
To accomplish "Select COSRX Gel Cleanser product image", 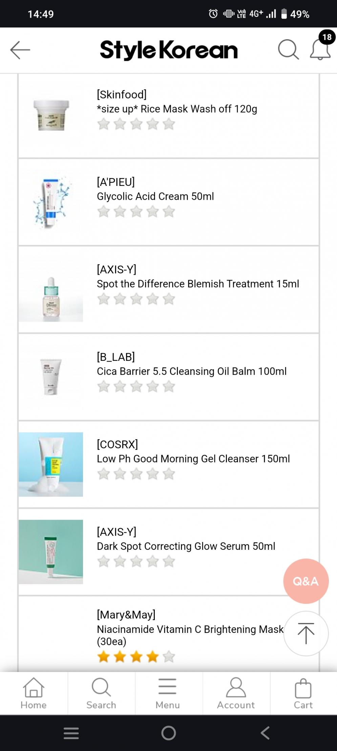I will (x=51, y=464).
